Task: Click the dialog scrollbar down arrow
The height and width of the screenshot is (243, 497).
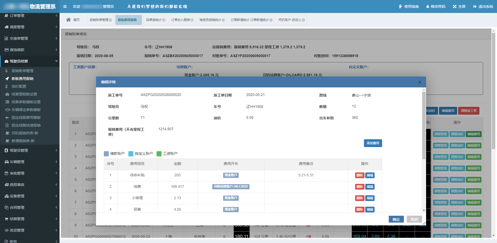Action: [424, 210]
